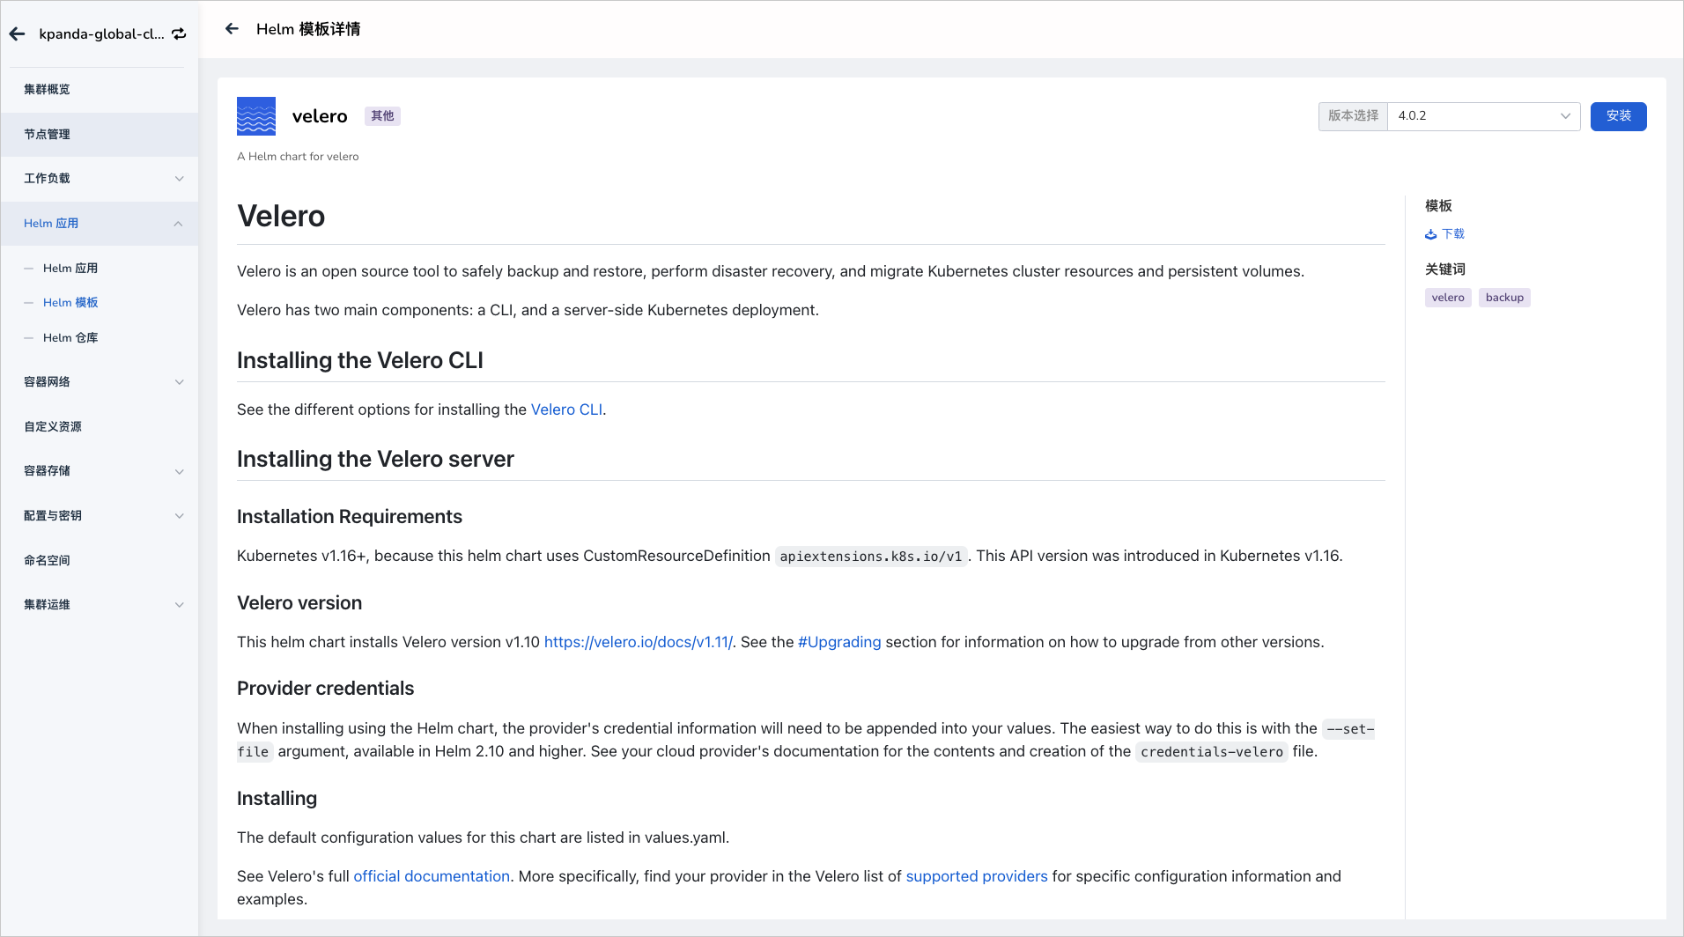Screen dimensions: 1684x937
Task: Open 集群概览 in the sidebar
Action: coord(100,89)
